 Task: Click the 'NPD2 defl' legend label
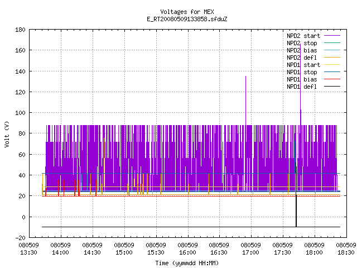302,58
